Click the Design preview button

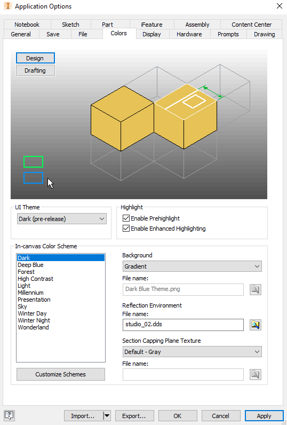(x=35, y=58)
